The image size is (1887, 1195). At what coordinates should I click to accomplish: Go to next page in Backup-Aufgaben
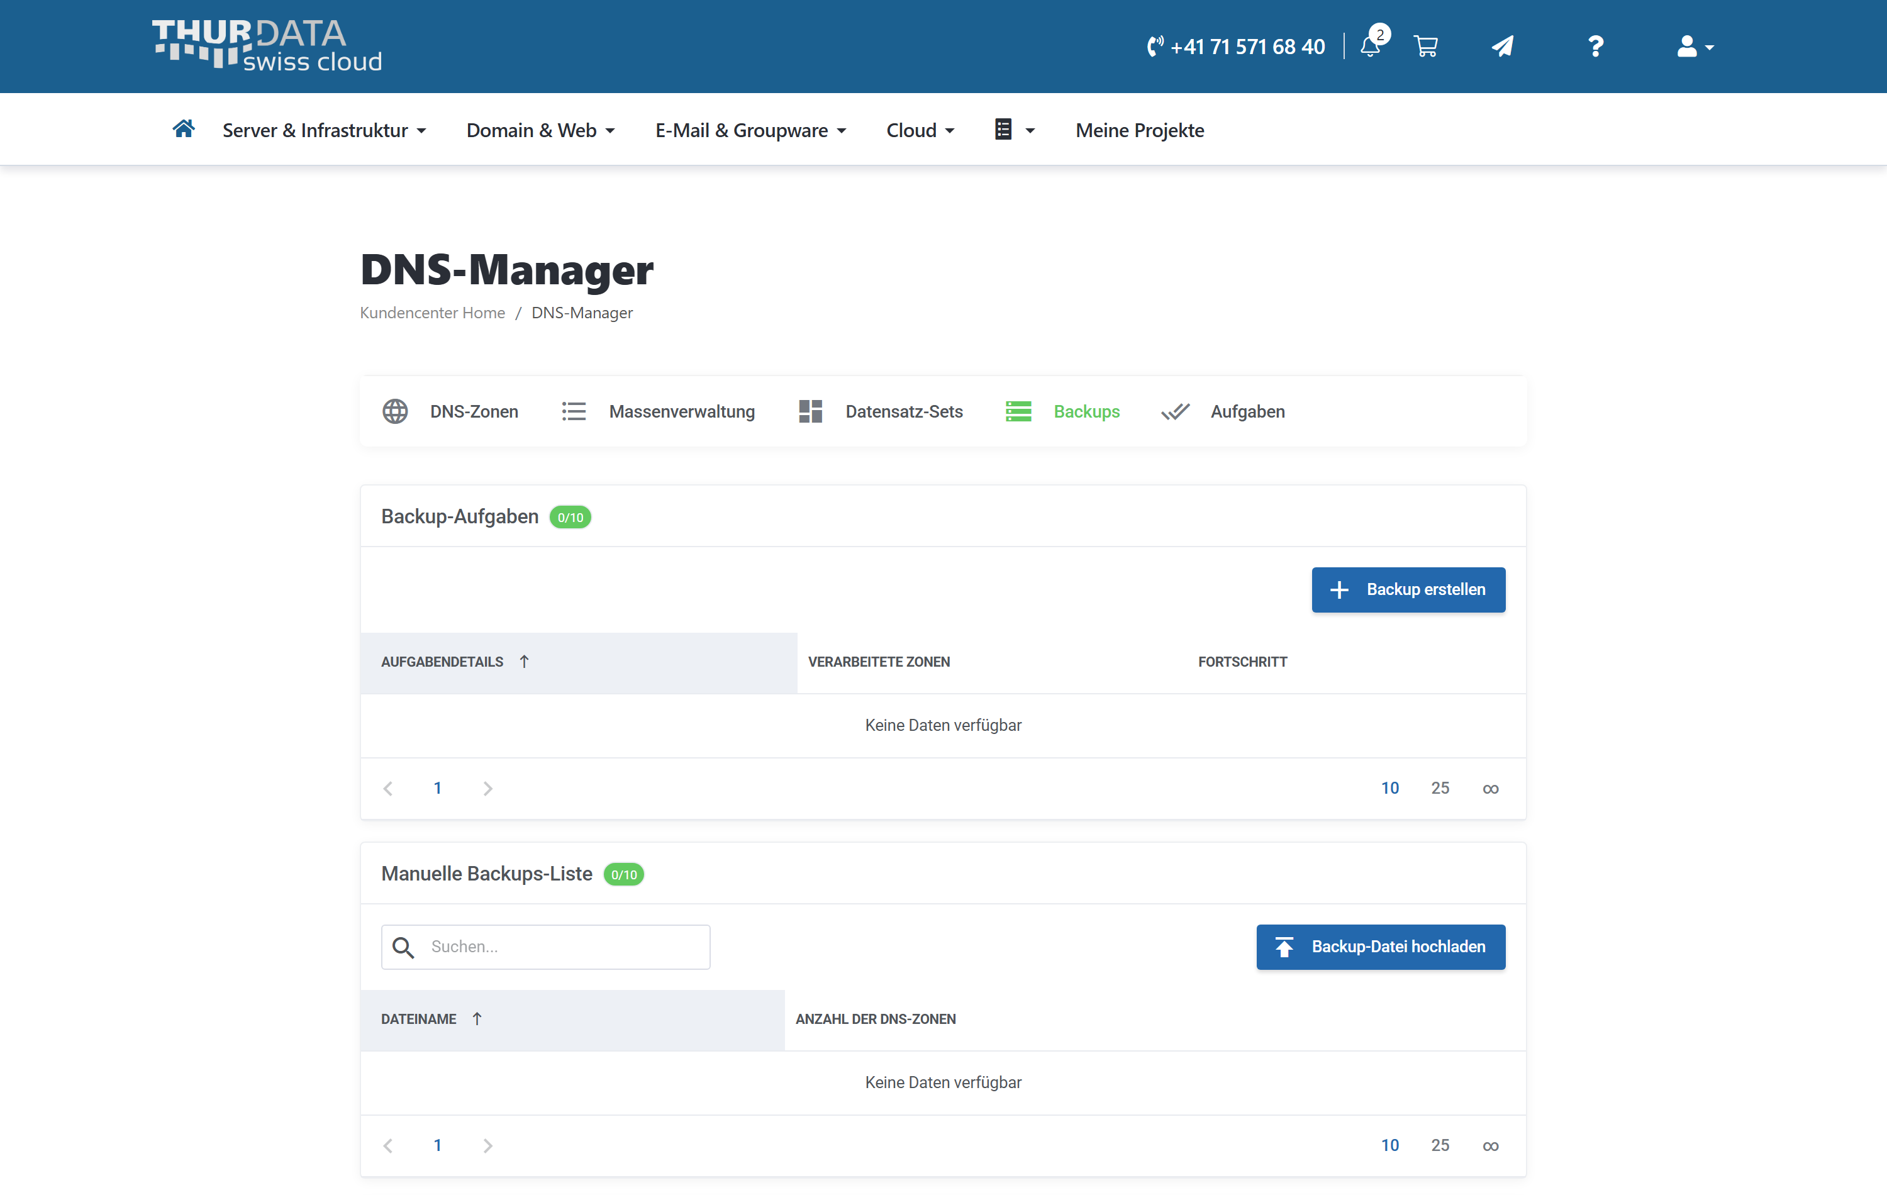pos(487,788)
